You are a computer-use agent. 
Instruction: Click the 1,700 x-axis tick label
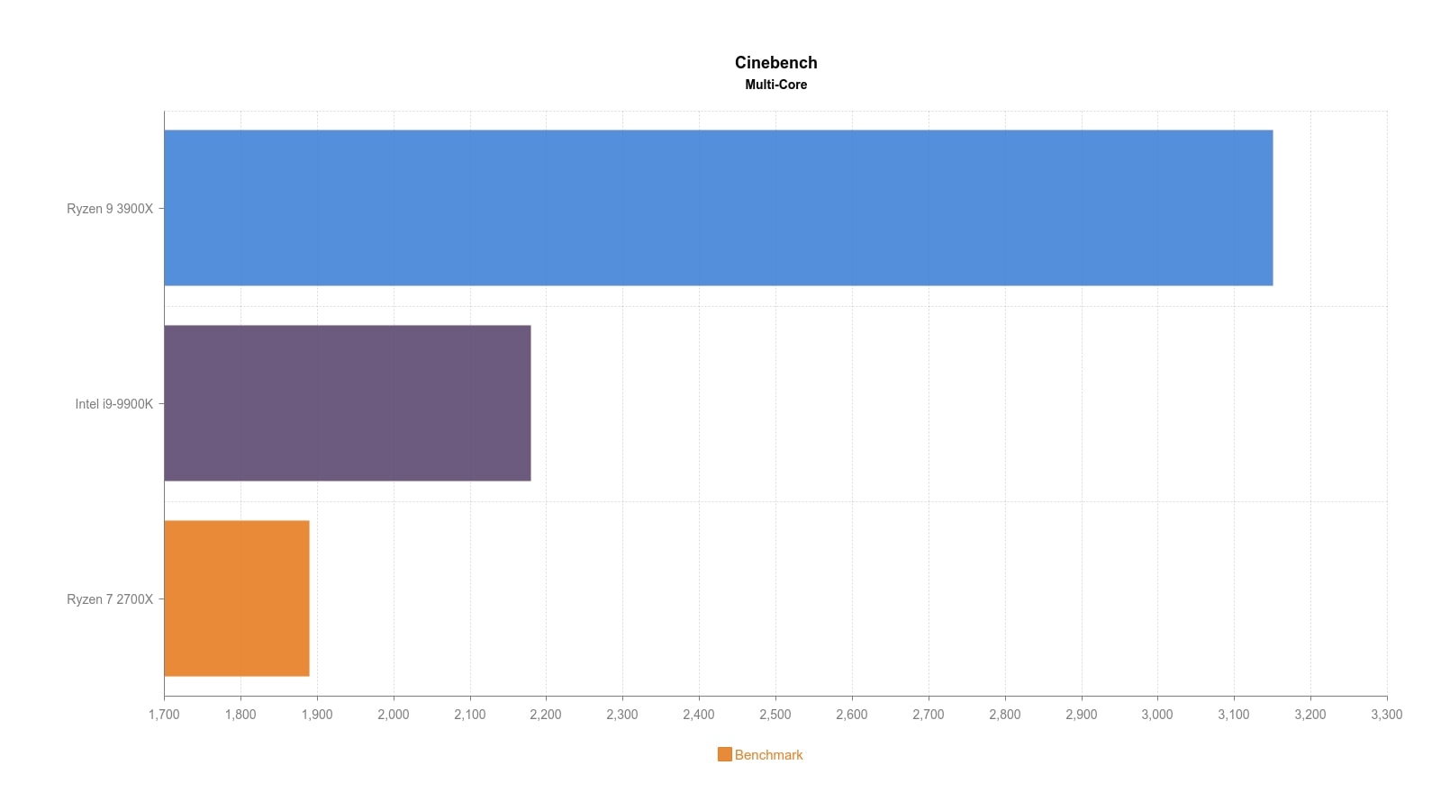[164, 715]
